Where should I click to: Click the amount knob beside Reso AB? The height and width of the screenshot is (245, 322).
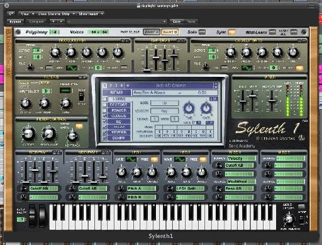click(219, 188)
